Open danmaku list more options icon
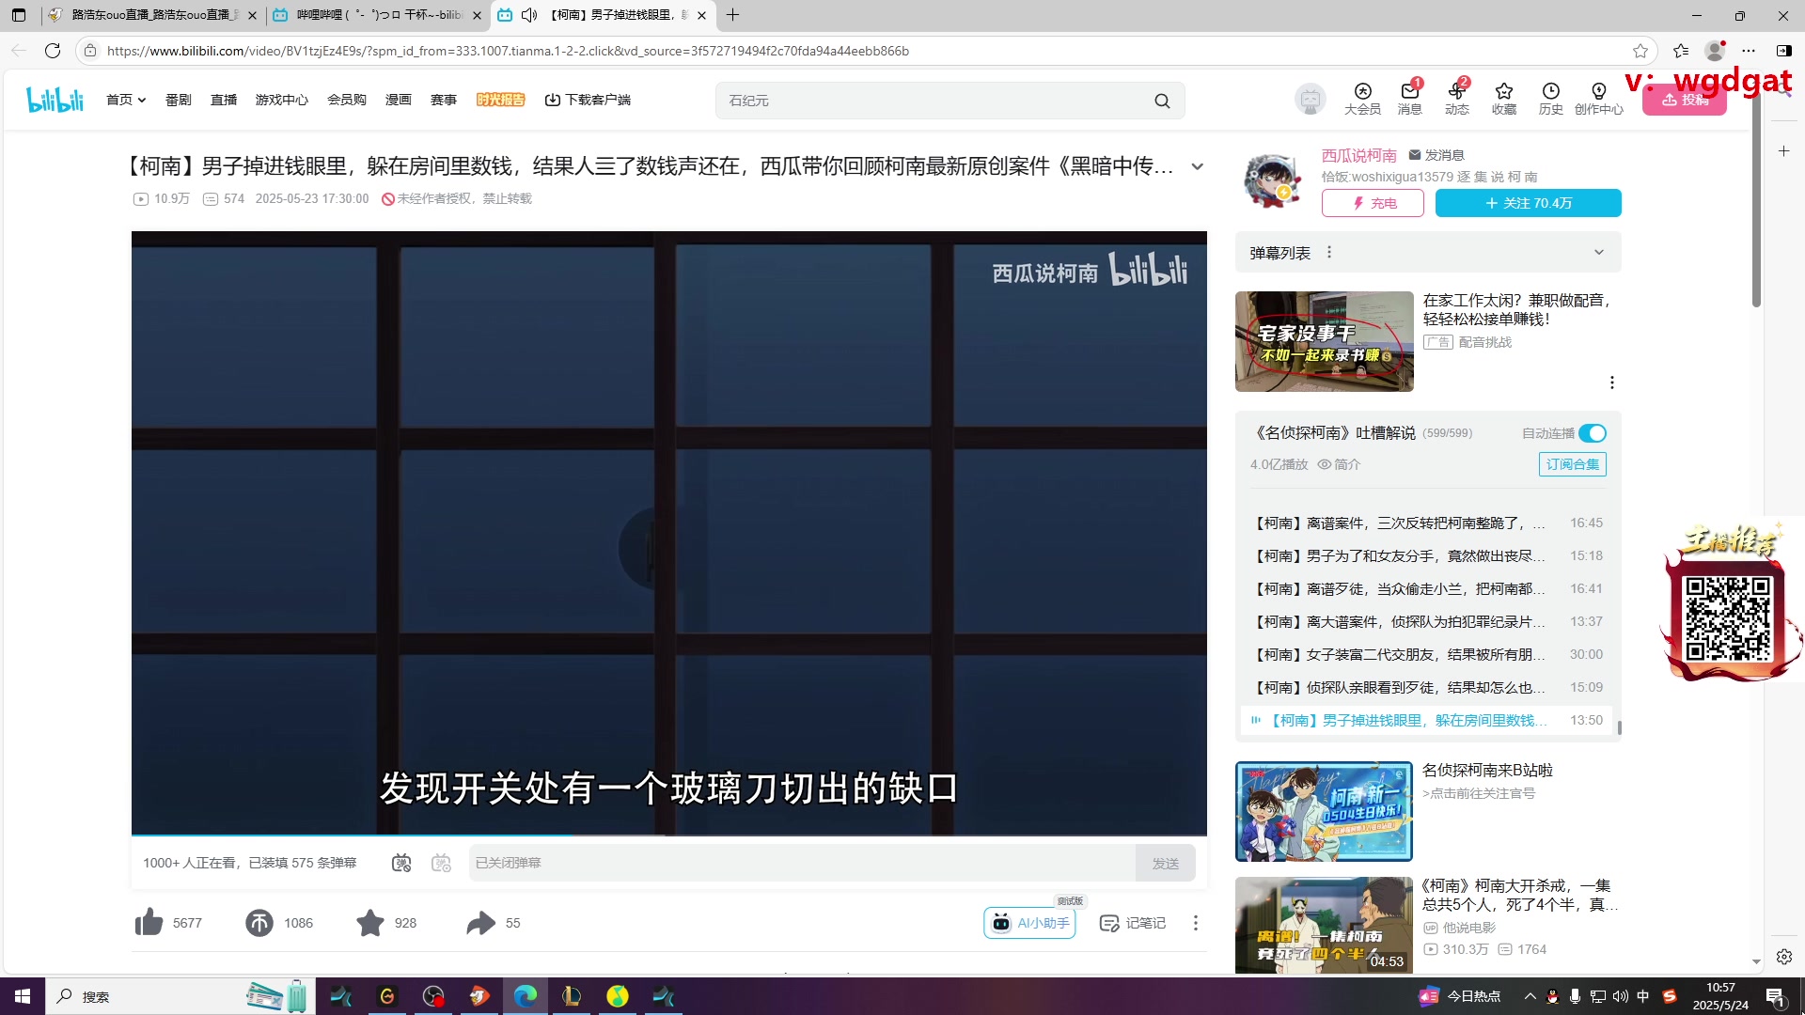Viewport: 1805px width, 1015px height. tap(1328, 252)
